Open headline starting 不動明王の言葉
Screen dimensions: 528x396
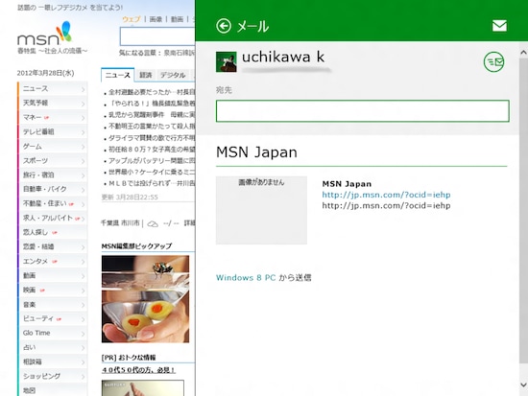coord(152,127)
